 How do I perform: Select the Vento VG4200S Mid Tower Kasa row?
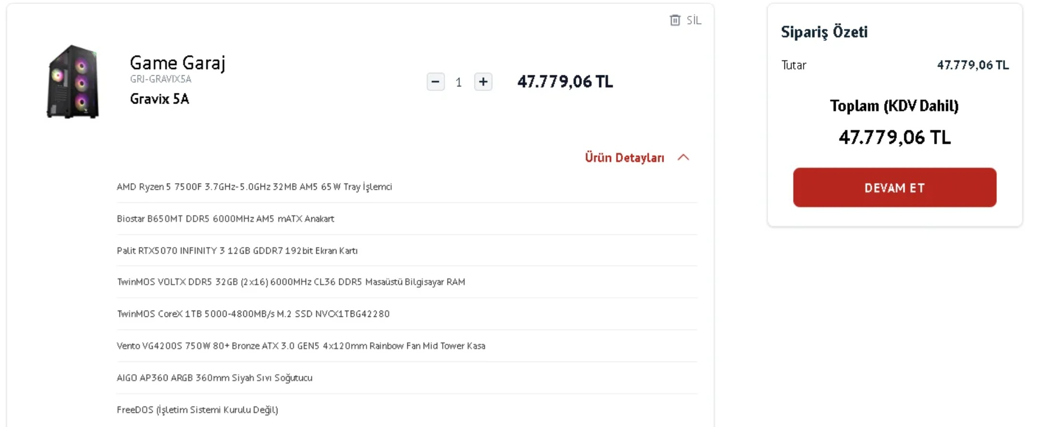tap(407, 346)
